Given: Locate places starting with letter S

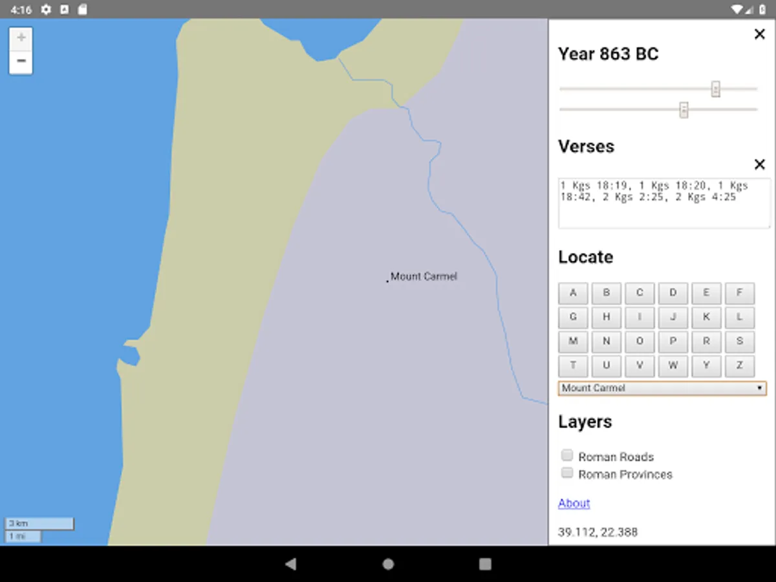Looking at the screenshot, I should [x=739, y=341].
